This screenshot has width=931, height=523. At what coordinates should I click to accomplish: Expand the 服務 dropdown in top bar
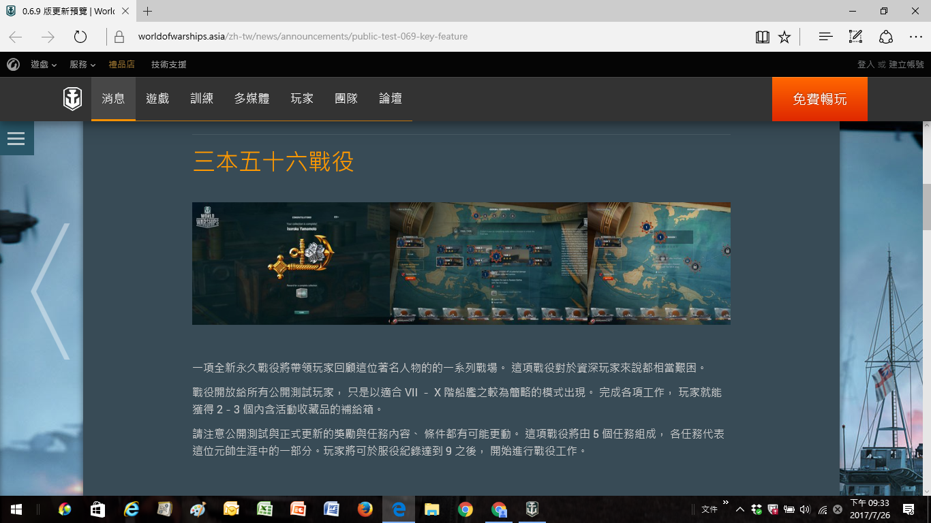click(x=82, y=65)
